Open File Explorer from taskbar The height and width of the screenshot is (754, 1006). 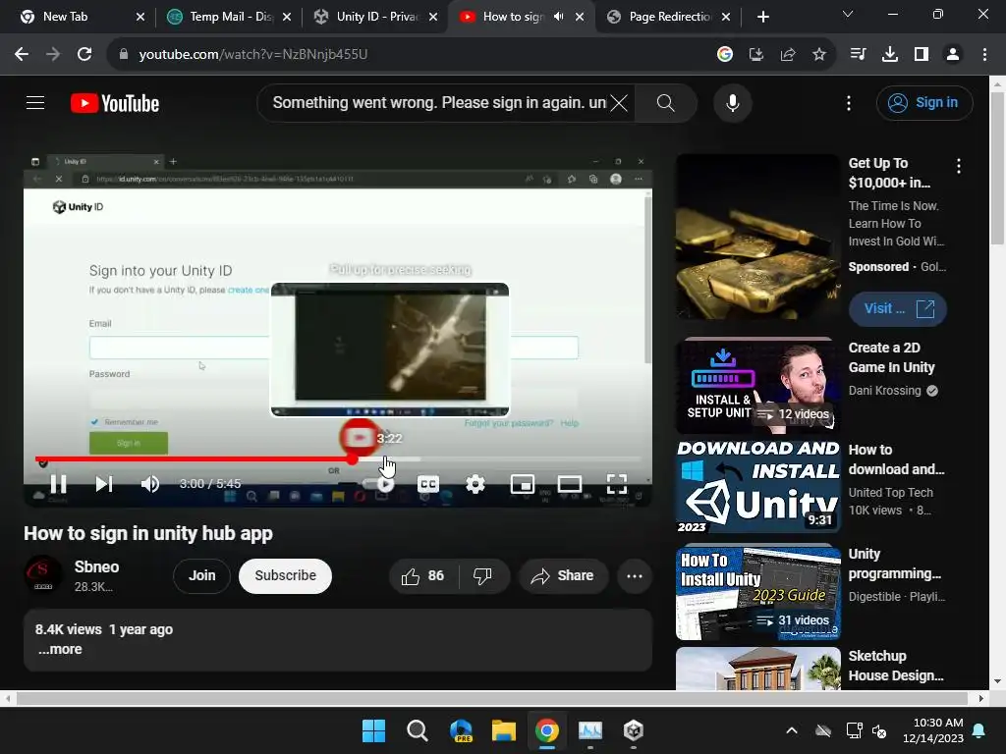[x=504, y=730]
